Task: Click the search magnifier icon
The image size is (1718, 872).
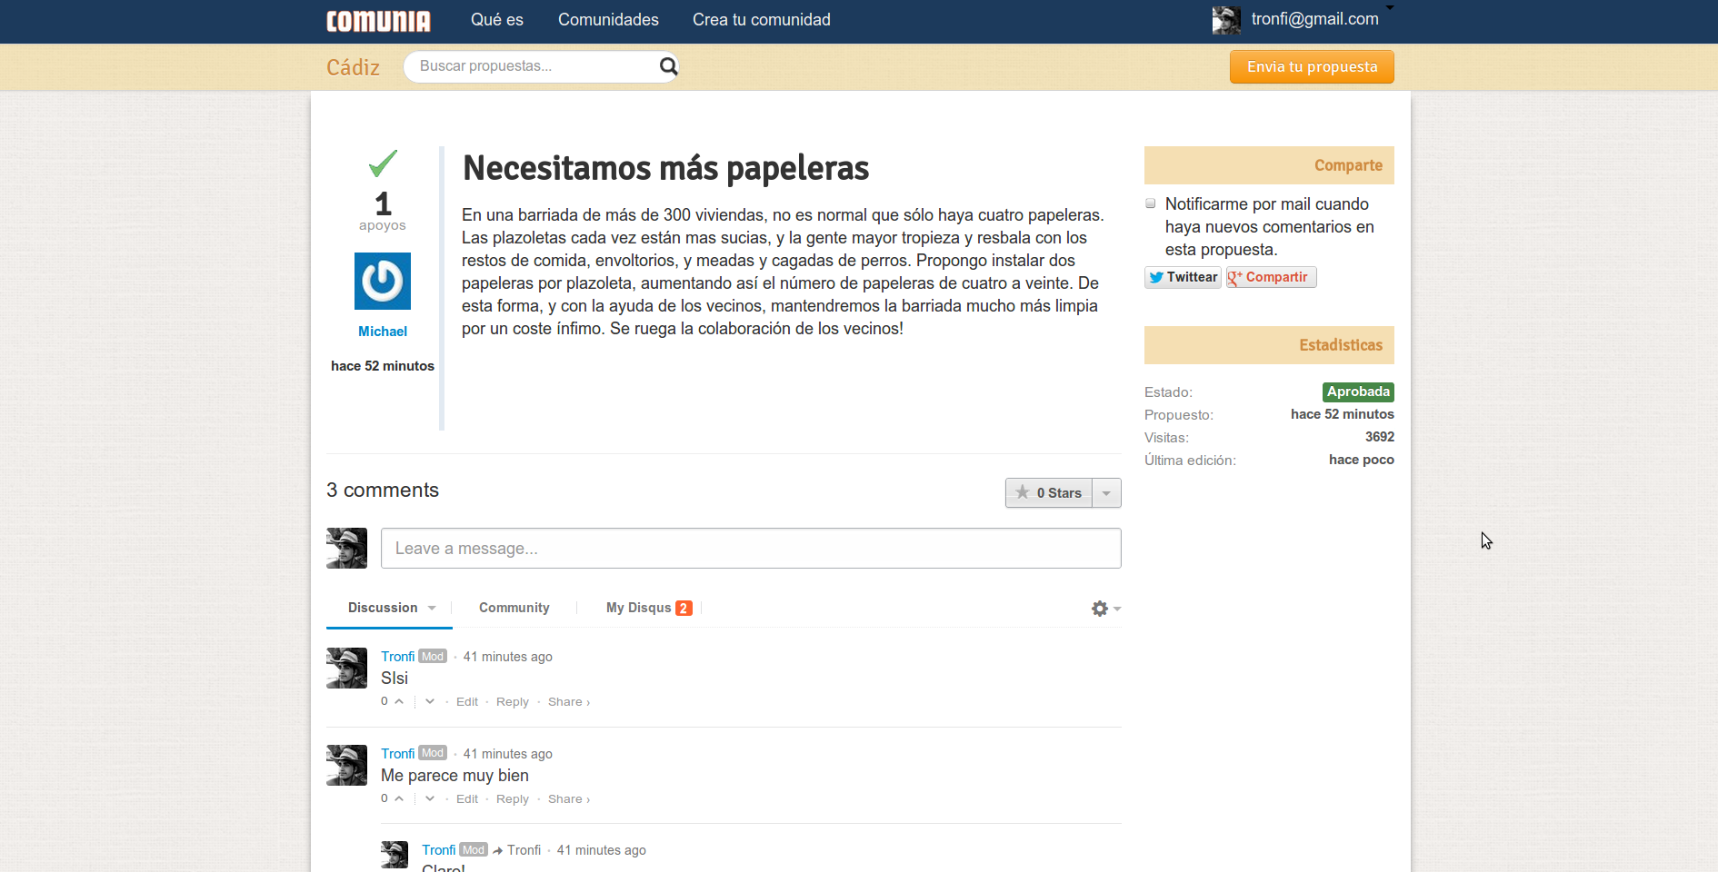Action: (x=668, y=66)
